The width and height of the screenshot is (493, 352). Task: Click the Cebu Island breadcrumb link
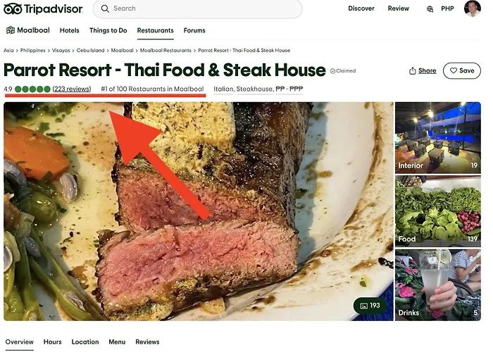[x=90, y=50]
